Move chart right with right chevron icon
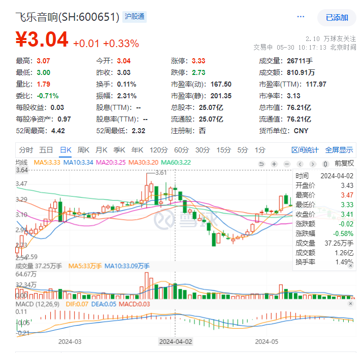This screenshot has width=364, height=353. [313, 164]
